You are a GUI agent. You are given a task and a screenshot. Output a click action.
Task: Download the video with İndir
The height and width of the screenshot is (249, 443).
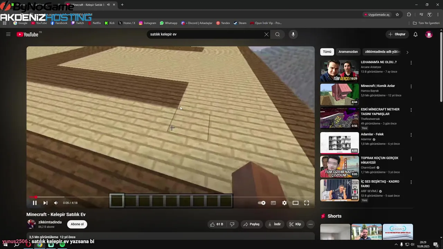pos(274,224)
